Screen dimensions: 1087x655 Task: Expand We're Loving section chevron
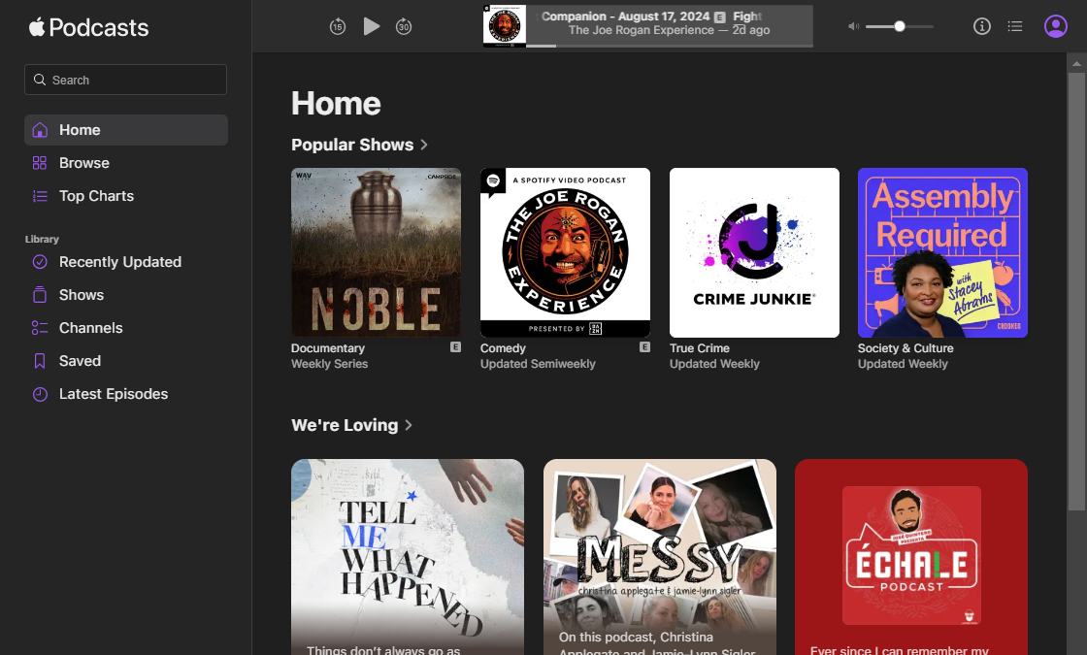(409, 425)
